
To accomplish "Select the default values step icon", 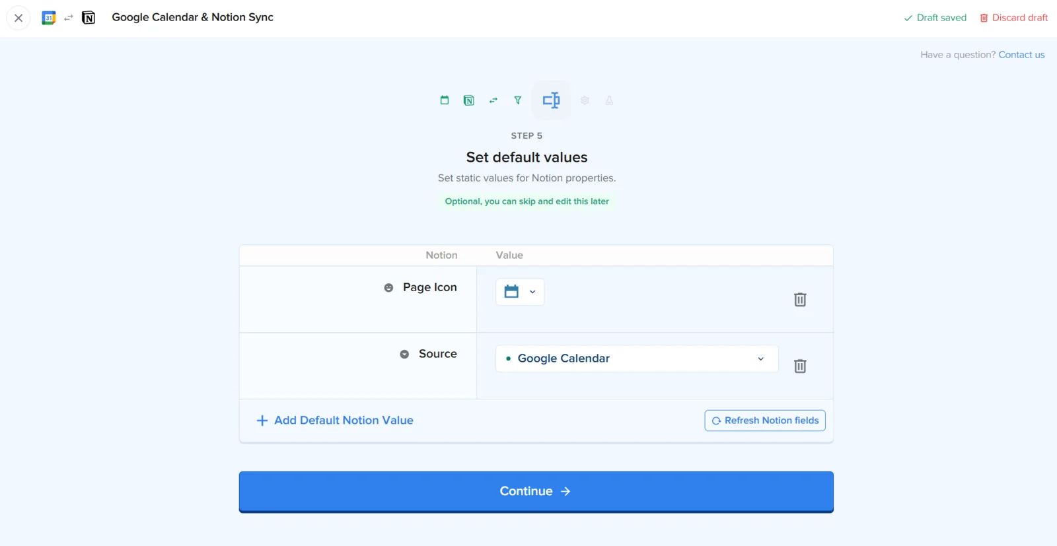I will (x=551, y=100).
